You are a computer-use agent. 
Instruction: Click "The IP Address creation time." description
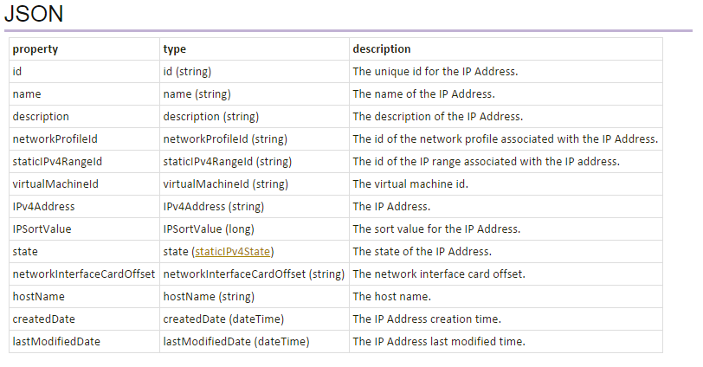click(x=427, y=319)
